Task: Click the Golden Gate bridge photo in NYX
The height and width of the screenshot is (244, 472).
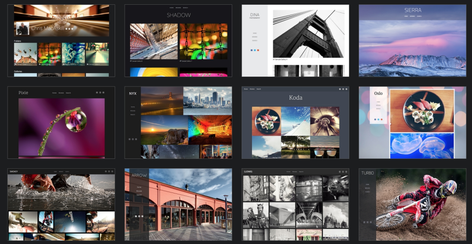Action: 162,101
